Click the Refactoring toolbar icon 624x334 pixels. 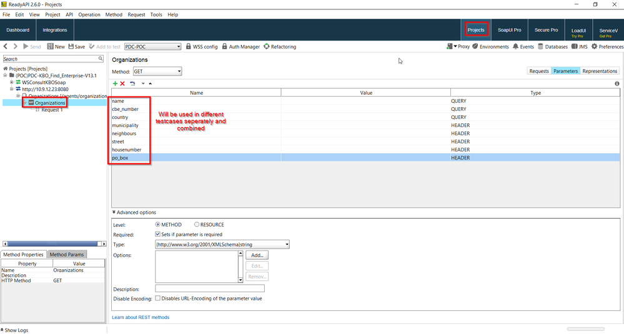point(280,47)
